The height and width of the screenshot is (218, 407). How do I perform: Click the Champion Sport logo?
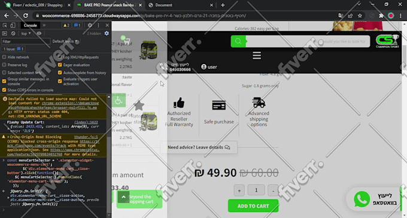point(387,41)
